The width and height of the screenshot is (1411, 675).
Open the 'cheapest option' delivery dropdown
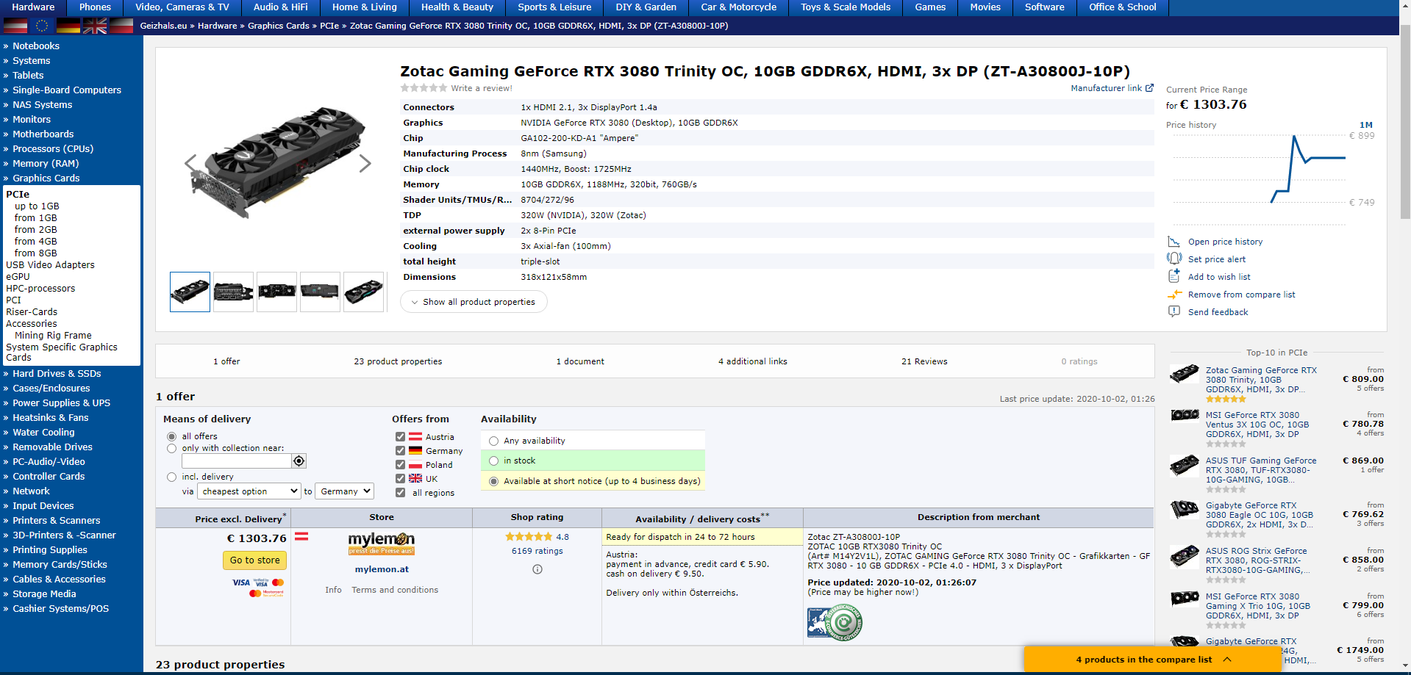(249, 491)
